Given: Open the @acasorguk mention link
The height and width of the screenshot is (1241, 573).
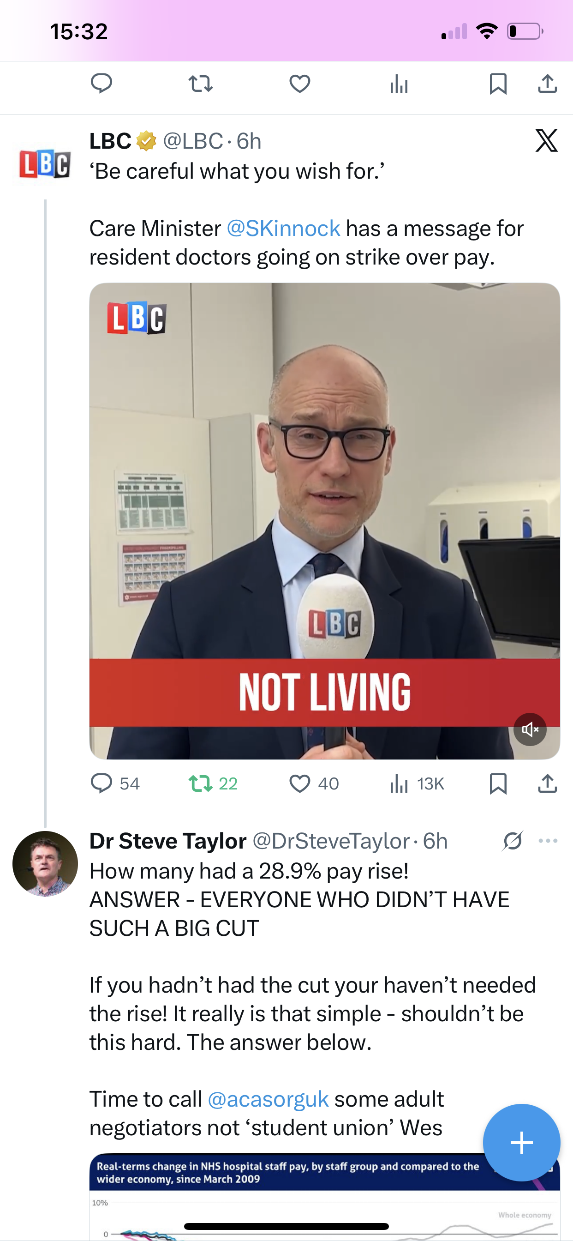Looking at the screenshot, I should click(268, 1099).
